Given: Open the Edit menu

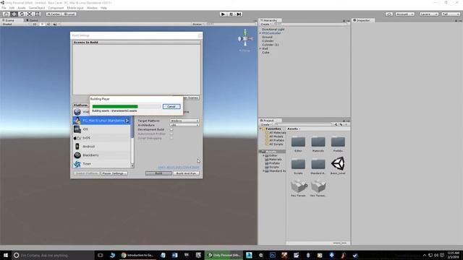Looking at the screenshot, I should point(12,8).
